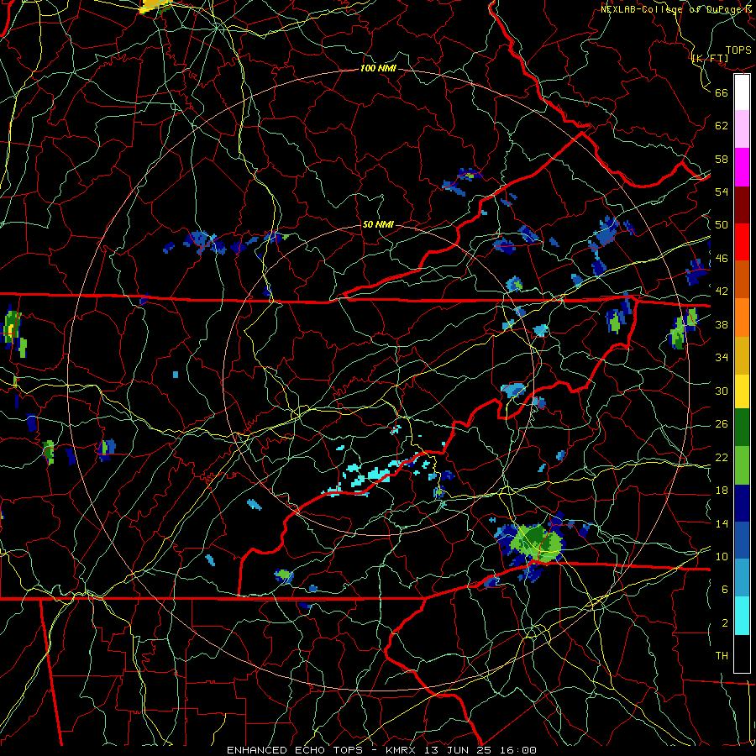Viewport: 756px width, 756px height.
Task: Select the gold swatch in the legend
Action: pos(742,355)
